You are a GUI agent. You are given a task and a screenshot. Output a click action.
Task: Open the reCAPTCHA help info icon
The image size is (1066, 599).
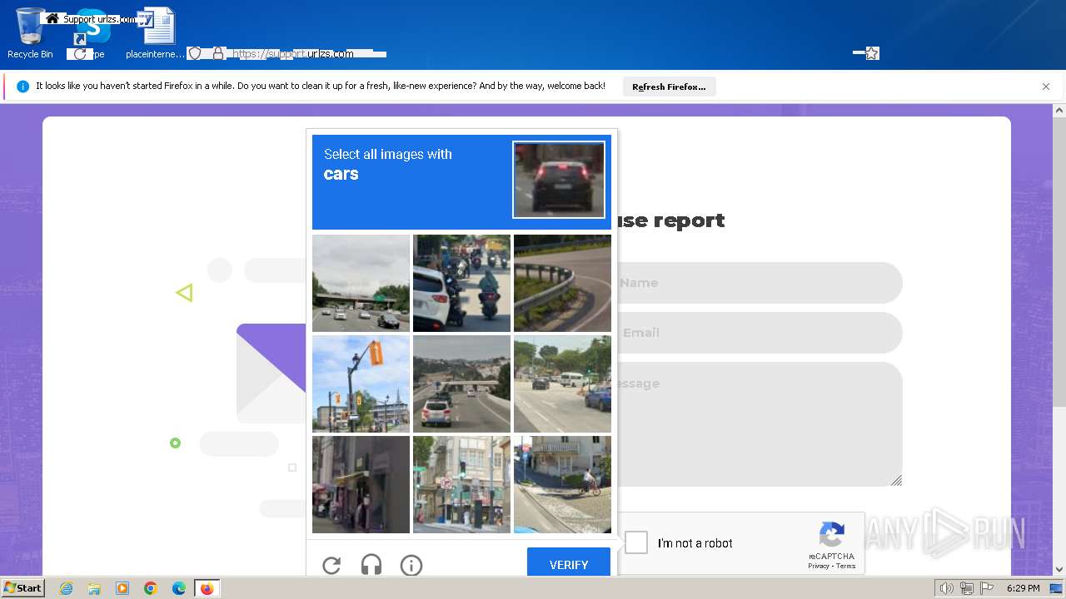[411, 566]
